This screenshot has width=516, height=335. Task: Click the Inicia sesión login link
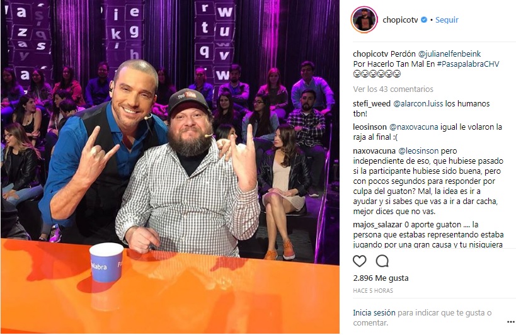(374, 312)
